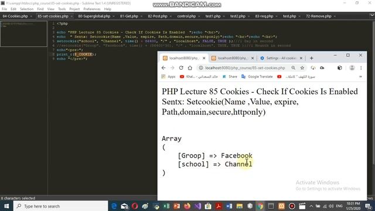Screen dimensions: 375x211
Task: Click the Sublime Text minimap thumbnail
Action: tap(23, 34)
